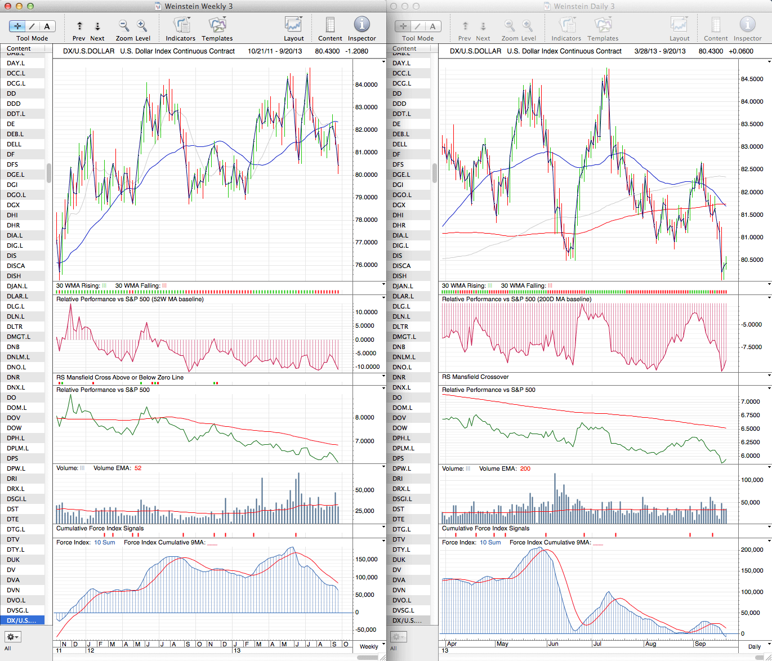The height and width of the screenshot is (661, 772).
Task: Select the line drawing tool in Weekly window
Action: [x=32, y=26]
